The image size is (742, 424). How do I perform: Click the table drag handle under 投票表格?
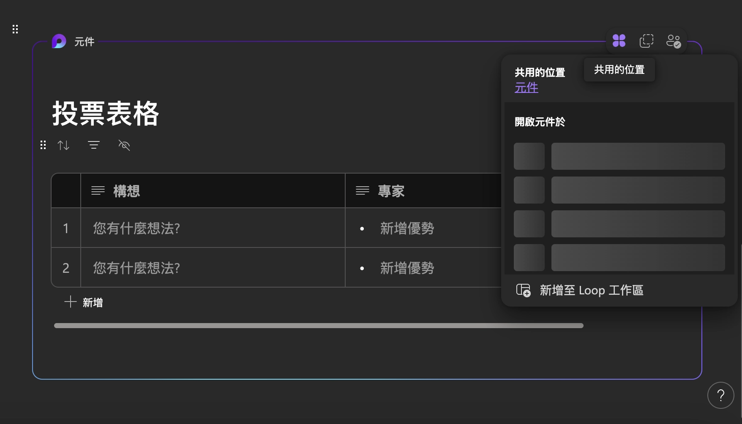point(43,145)
